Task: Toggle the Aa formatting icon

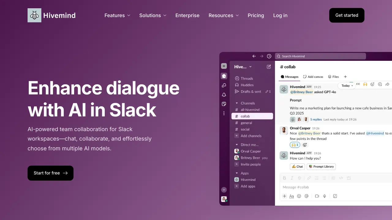Action: click(292, 196)
